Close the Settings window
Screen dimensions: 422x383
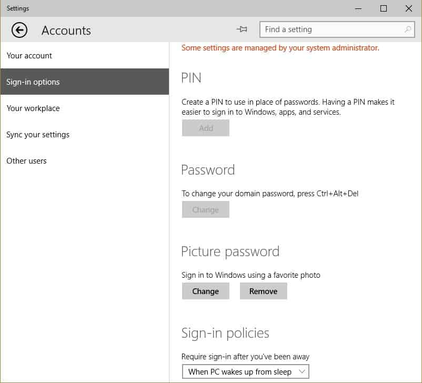click(x=408, y=8)
